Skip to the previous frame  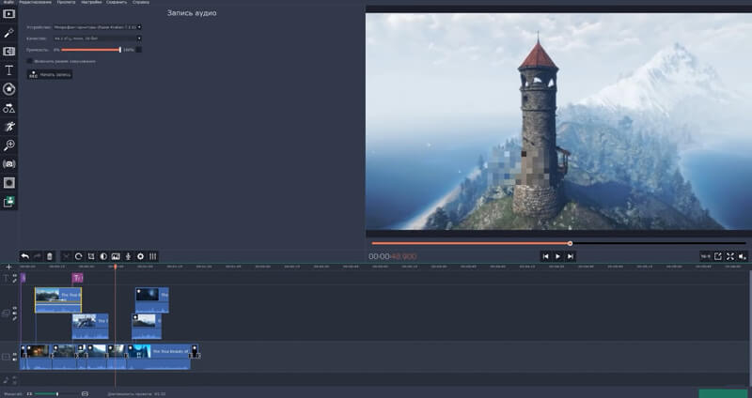545,256
